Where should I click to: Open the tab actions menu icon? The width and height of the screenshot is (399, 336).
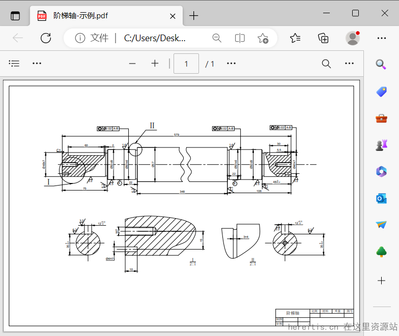click(15, 16)
